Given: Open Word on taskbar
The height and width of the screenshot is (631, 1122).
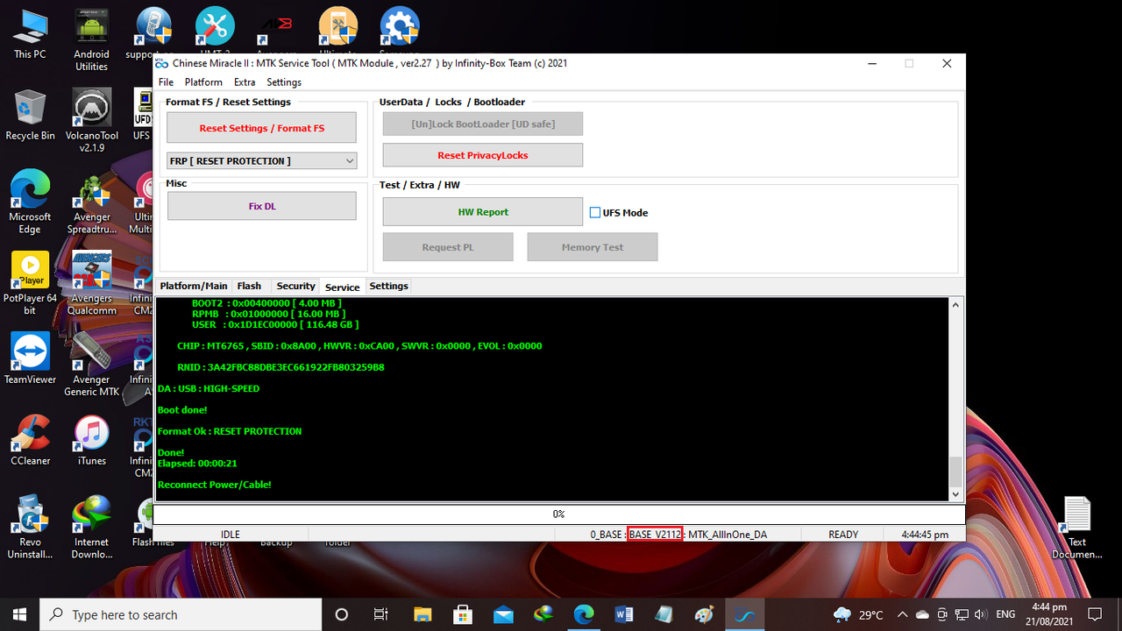Looking at the screenshot, I should 624,614.
